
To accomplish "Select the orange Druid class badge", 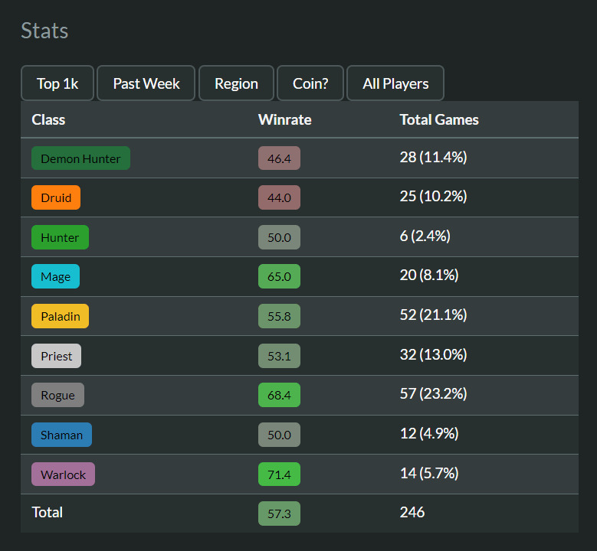I will pyautogui.click(x=56, y=197).
